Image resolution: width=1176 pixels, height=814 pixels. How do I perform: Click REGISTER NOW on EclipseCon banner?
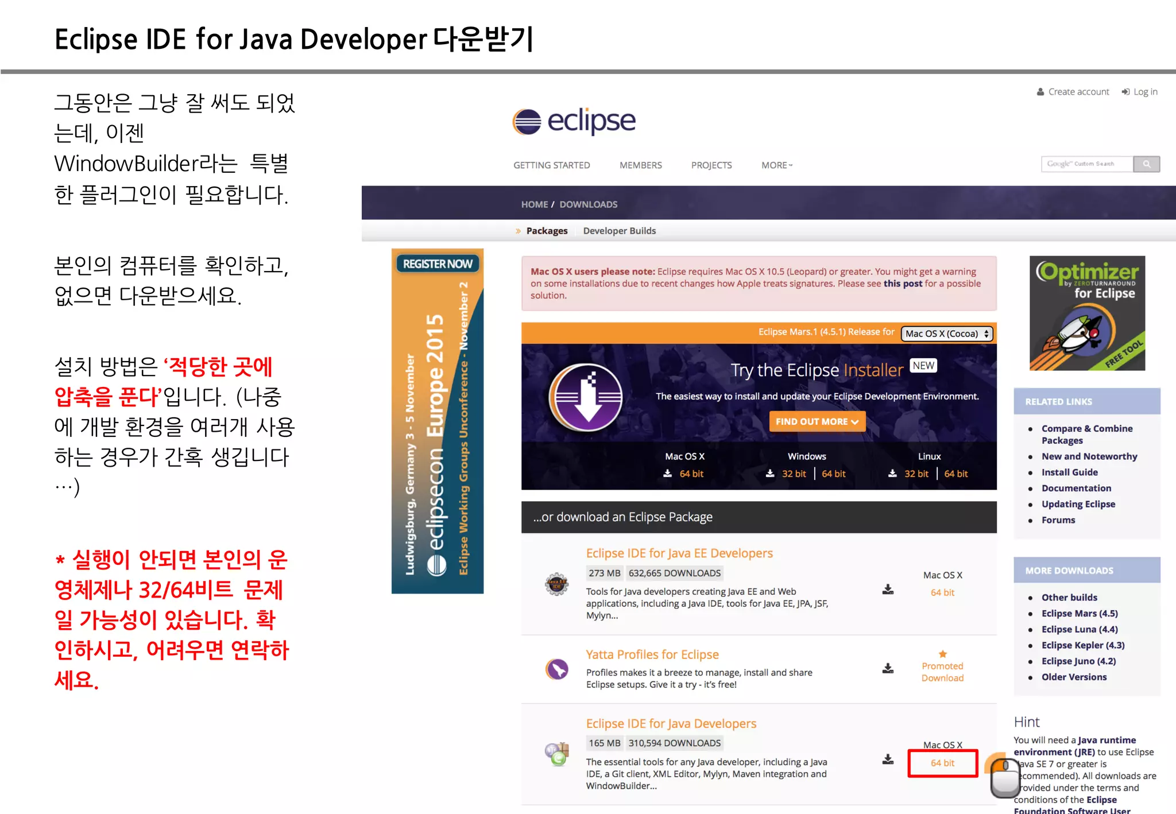tap(438, 264)
